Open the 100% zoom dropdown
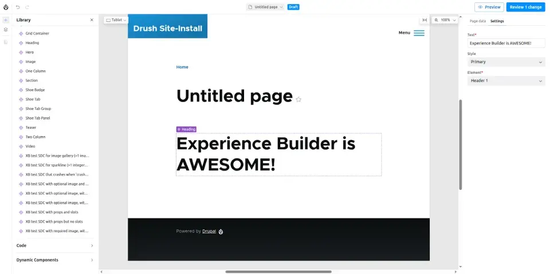Viewport: 550px width, 274px height. pos(445,20)
